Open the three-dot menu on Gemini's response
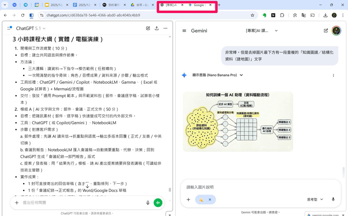This screenshot has height=216, width=348. pyautogui.click(x=333, y=75)
